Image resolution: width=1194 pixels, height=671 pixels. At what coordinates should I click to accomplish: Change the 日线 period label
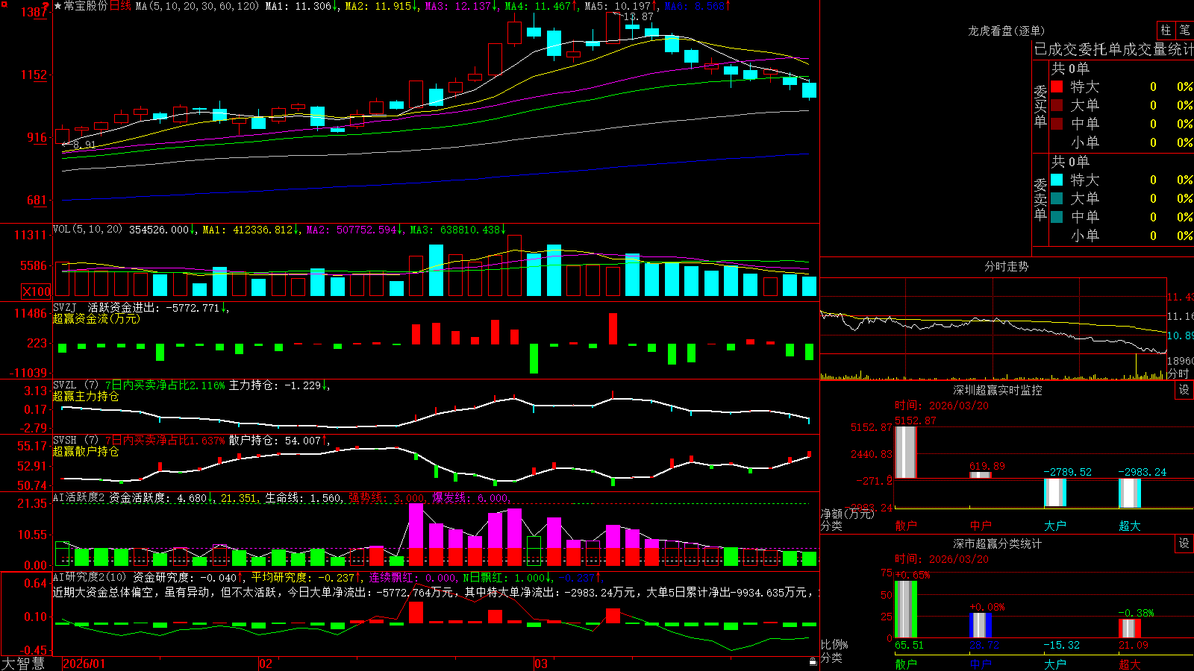coord(120,6)
